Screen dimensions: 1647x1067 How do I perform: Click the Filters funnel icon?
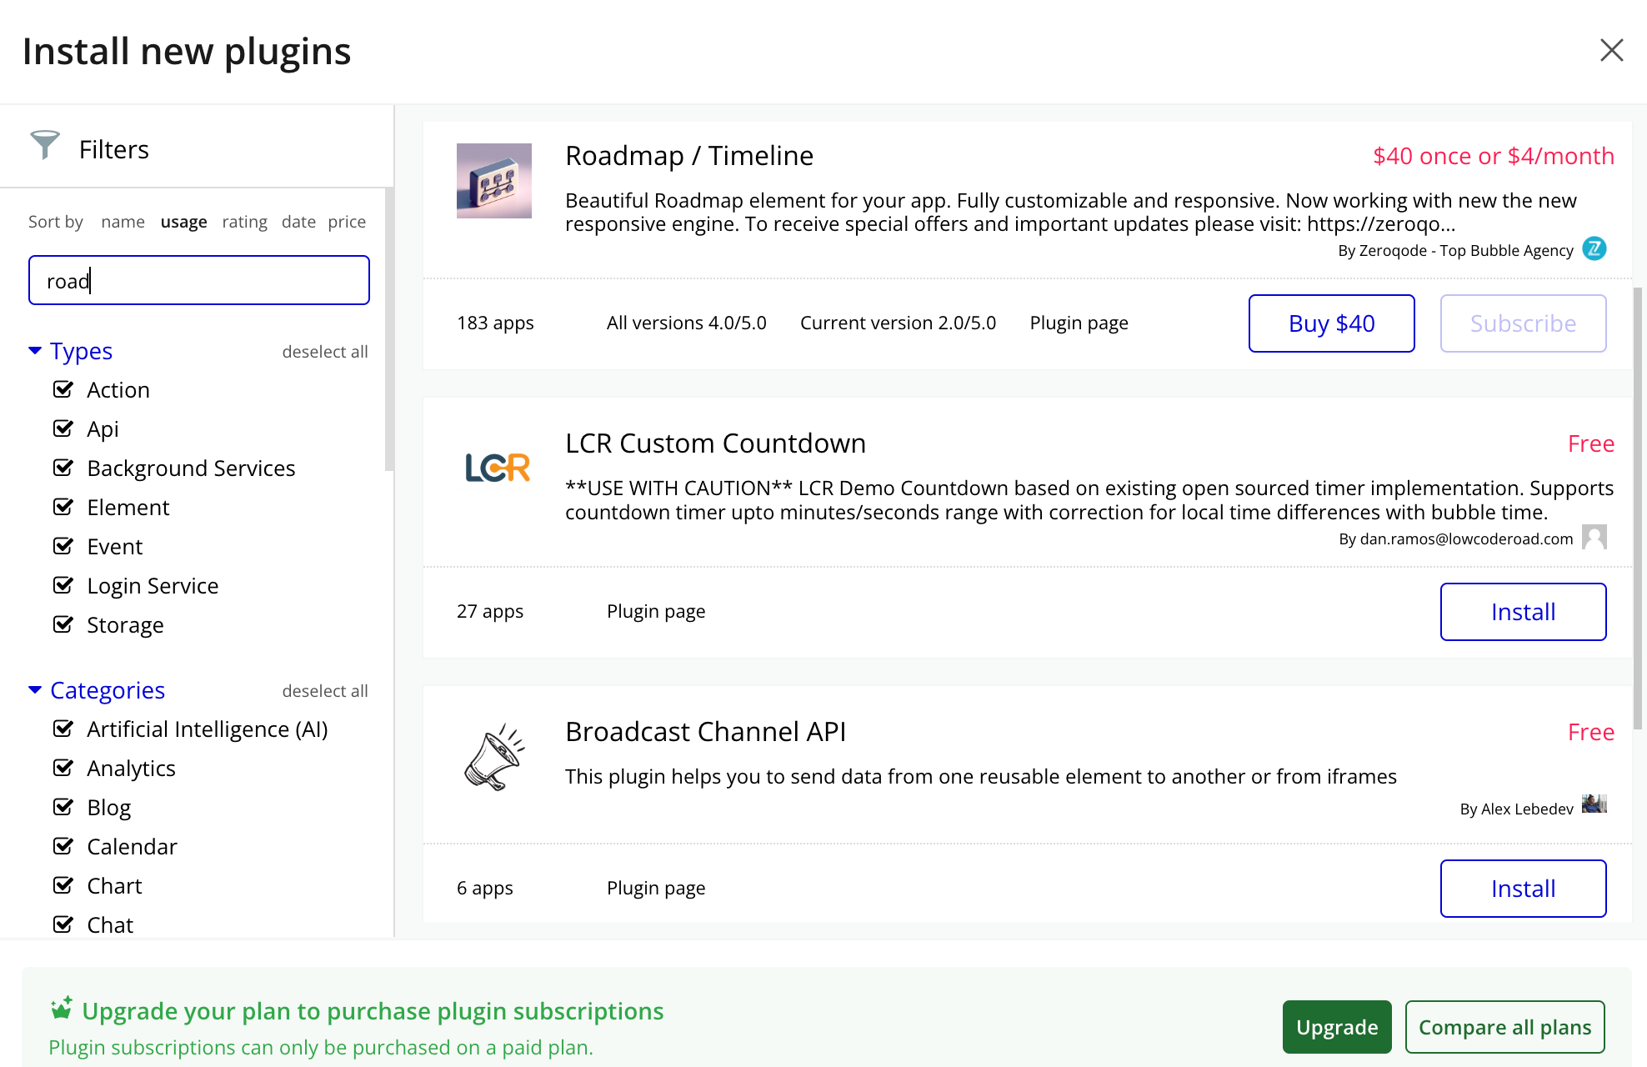[x=45, y=145]
